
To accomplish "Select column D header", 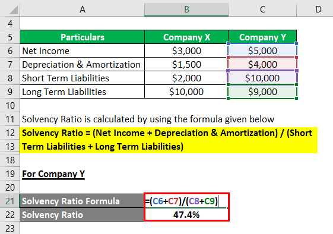I will pos(318,10).
